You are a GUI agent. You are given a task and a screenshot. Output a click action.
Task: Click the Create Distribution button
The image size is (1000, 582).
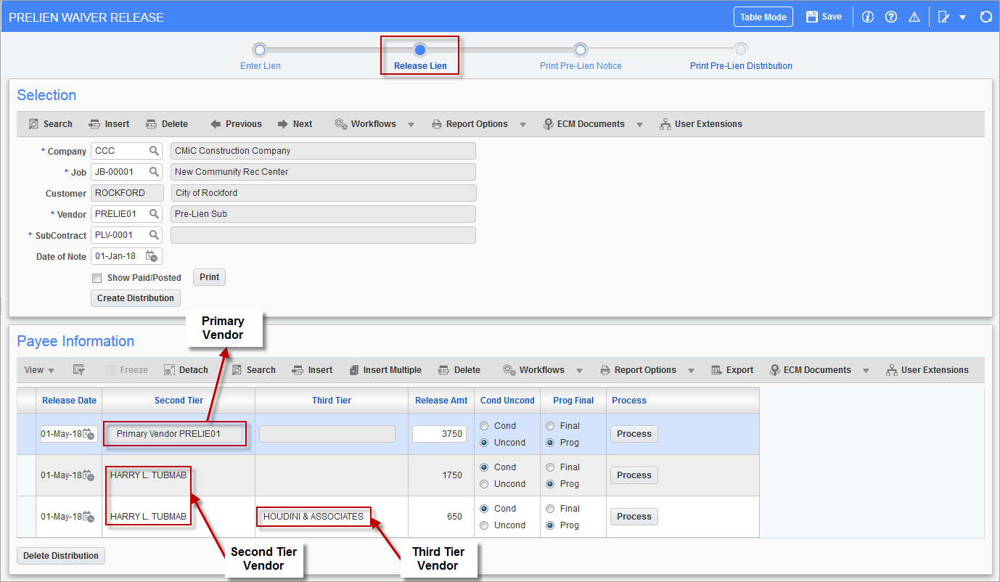tap(136, 298)
